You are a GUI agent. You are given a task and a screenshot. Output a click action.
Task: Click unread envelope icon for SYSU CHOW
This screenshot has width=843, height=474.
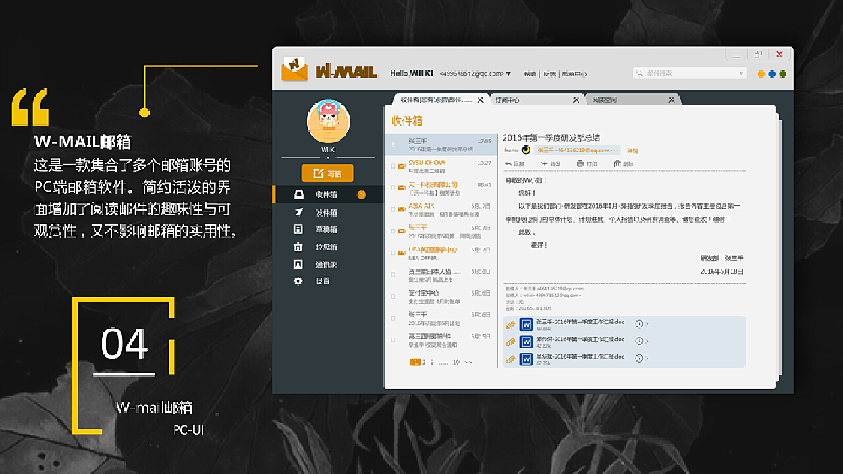[402, 166]
